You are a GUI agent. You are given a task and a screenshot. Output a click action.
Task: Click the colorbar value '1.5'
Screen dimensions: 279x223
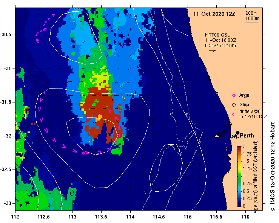click(246, 161)
